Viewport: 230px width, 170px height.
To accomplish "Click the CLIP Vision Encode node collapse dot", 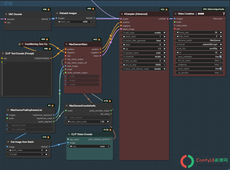I will [69, 134].
